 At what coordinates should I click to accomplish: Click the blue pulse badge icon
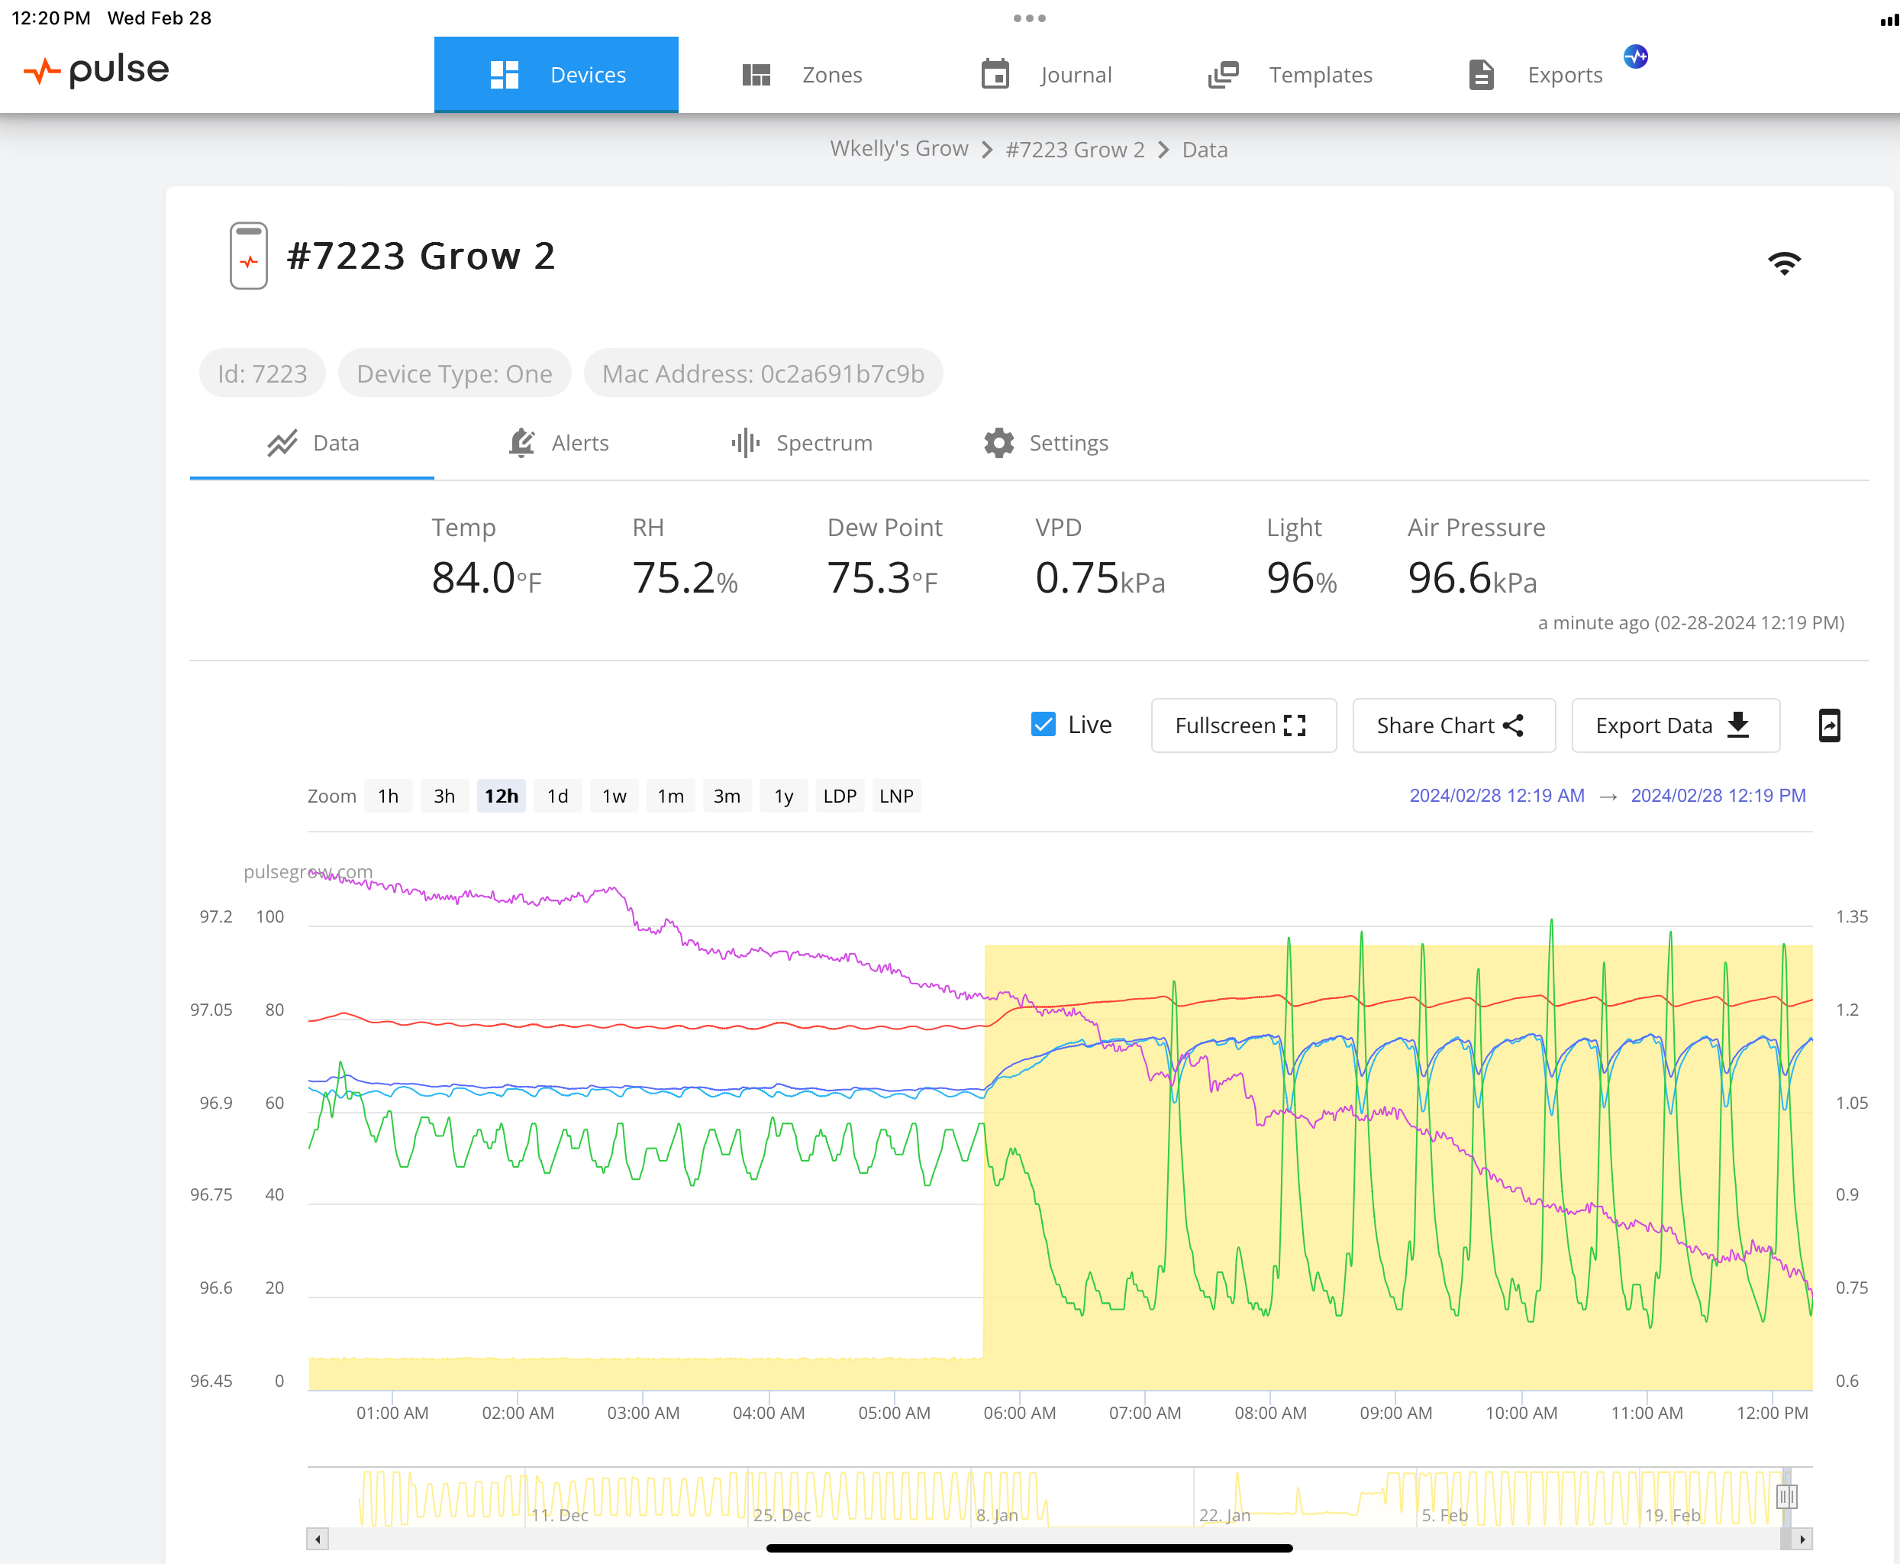1635,57
